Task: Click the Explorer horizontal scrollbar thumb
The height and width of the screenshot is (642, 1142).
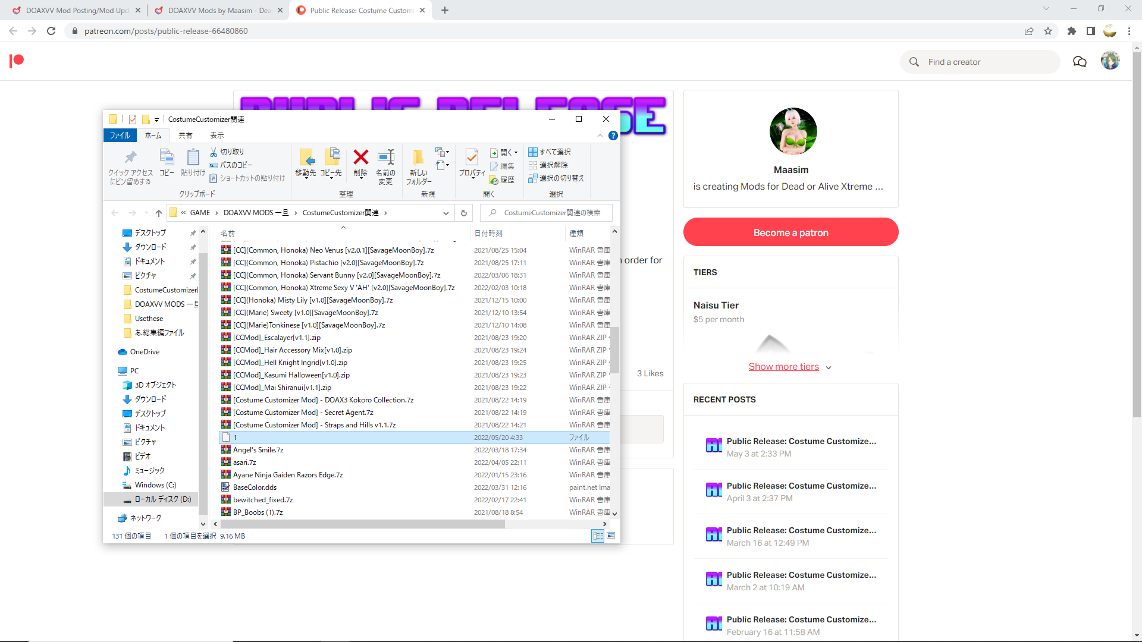Action: (362, 524)
